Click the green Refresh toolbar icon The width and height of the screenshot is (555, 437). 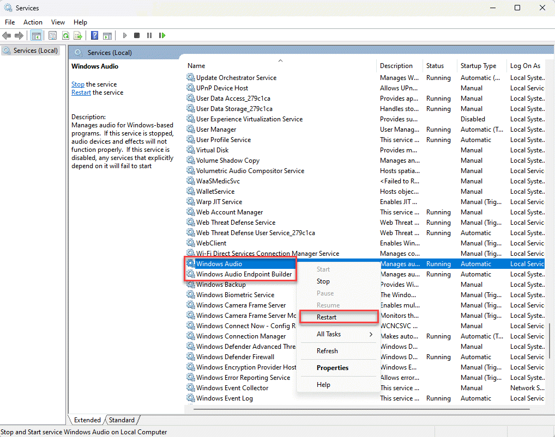pos(65,35)
